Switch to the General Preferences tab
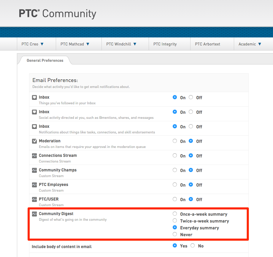 coord(45,61)
